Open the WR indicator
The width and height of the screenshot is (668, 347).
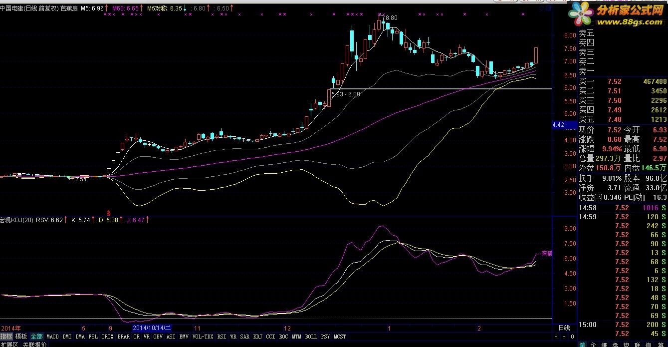[x=233, y=337]
